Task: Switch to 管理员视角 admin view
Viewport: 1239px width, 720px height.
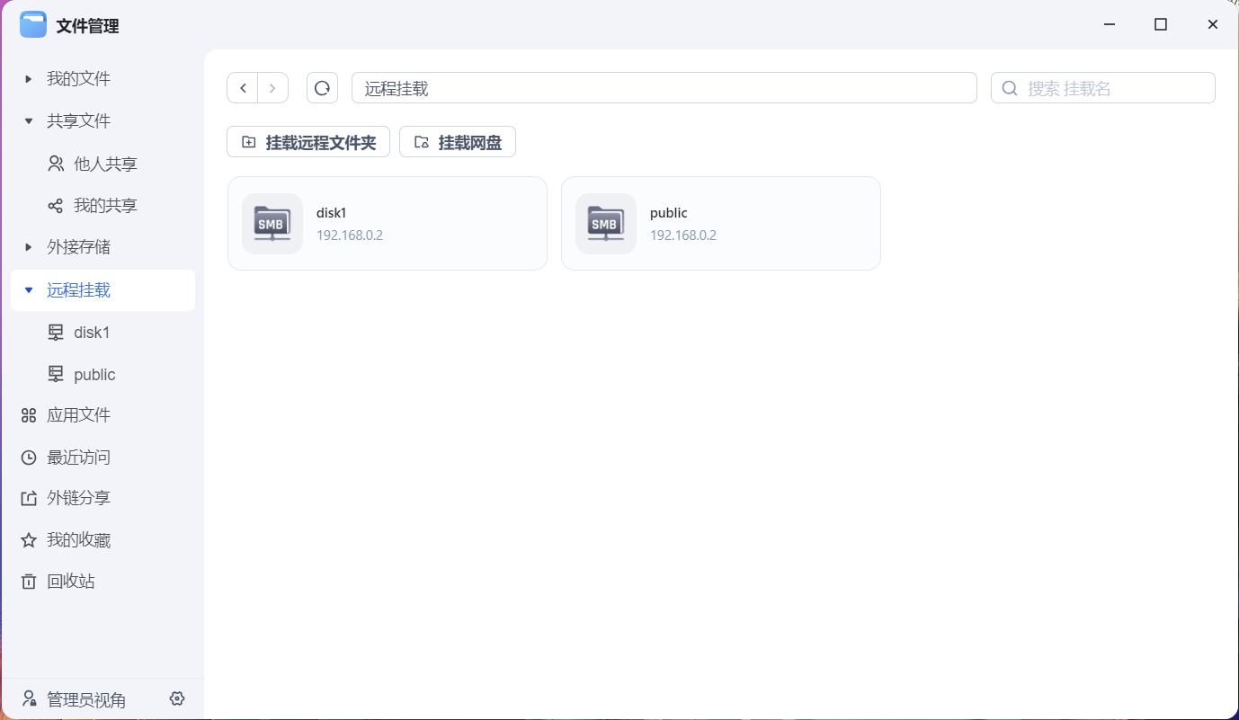Action: [x=85, y=699]
